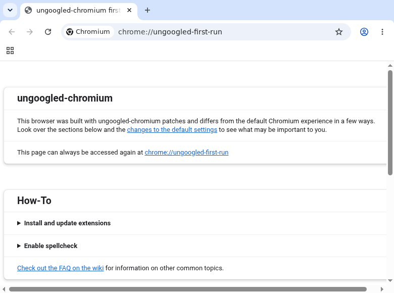Bookmark this page with star icon
The image size is (394, 293).
pos(339,32)
